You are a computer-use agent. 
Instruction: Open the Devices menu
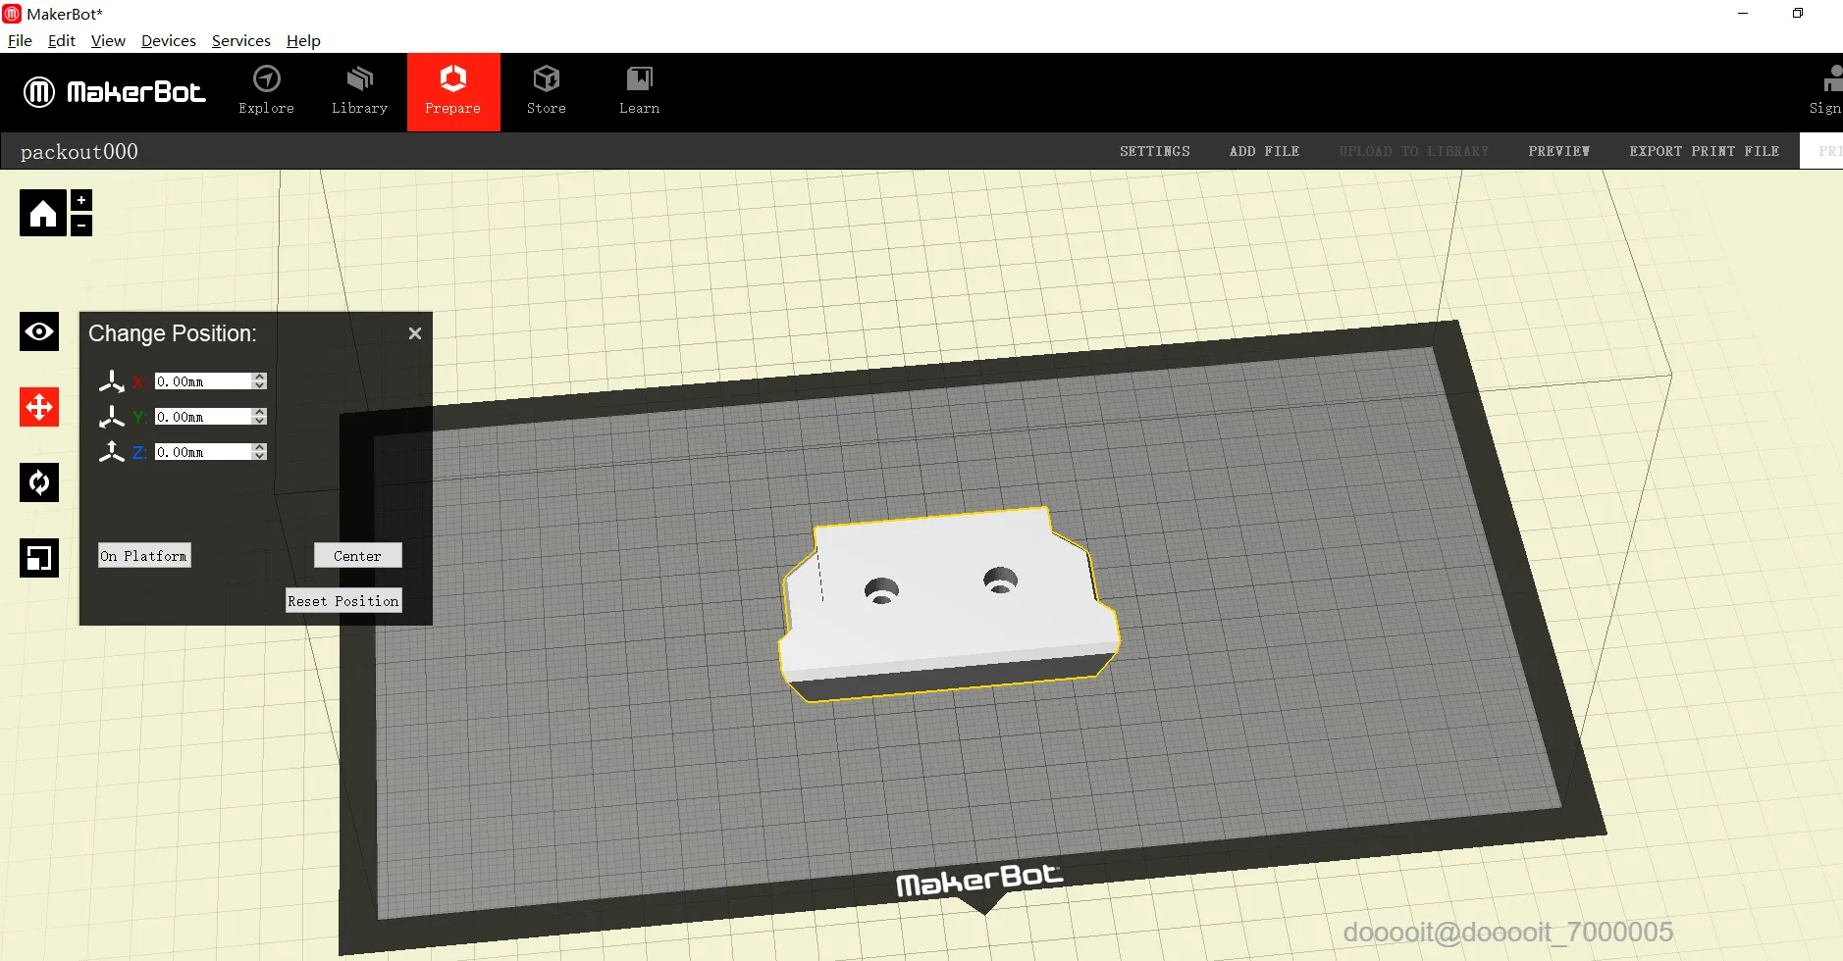click(x=169, y=40)
